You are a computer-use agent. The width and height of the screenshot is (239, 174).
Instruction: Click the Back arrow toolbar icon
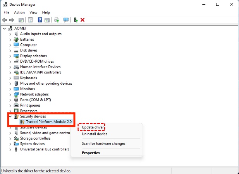click(x=5, y=20)
